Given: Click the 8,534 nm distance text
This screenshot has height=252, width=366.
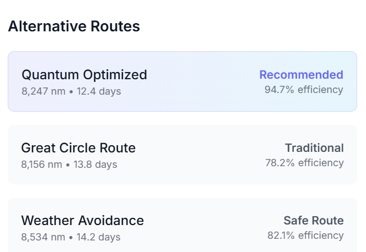Looking at the screenshot, I should click(43, 237).
